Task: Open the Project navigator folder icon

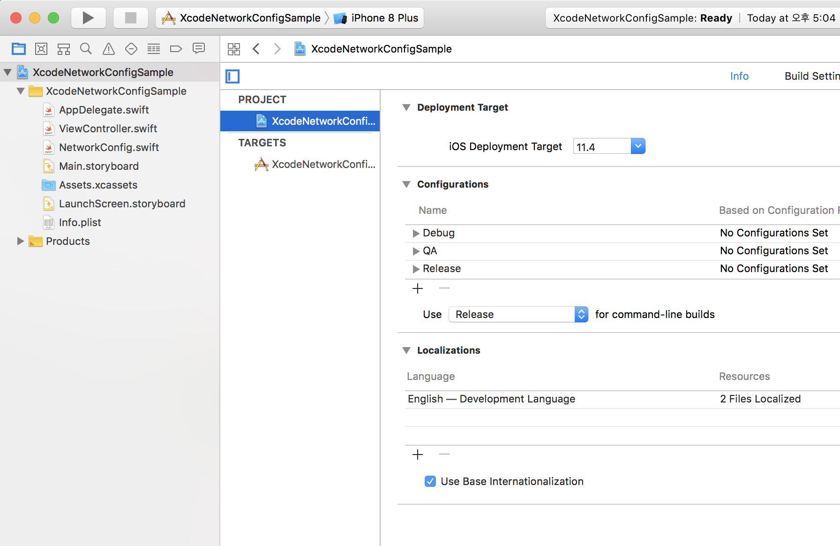Action: [x=19, y=49]
